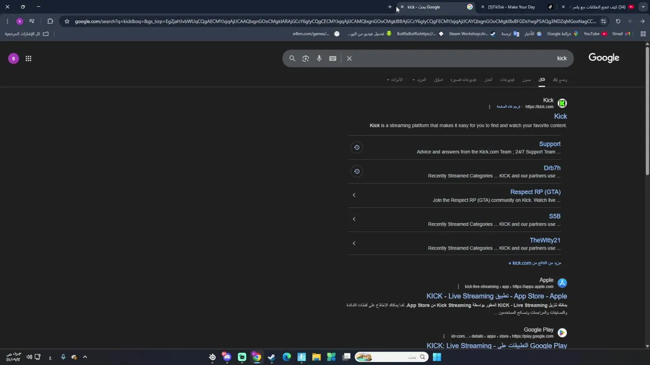Bookmark this page with the star icon
Viewport: 650px width, 365px height.
coord(67,21)
